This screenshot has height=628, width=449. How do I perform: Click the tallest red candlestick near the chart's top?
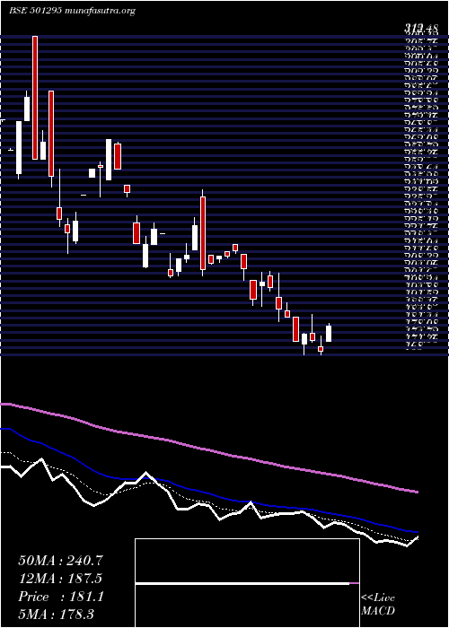[35, 98]
